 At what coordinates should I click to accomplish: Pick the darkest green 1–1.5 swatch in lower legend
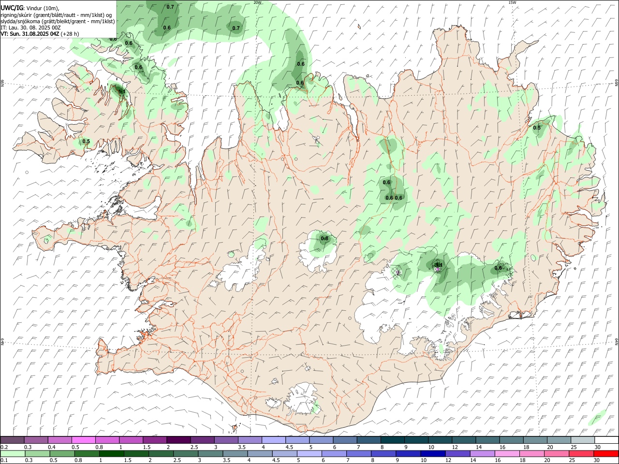click(x=112, y=454)
